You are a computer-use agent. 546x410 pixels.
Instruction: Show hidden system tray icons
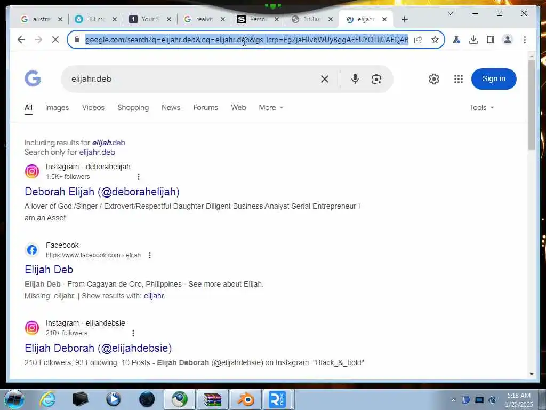453,400
